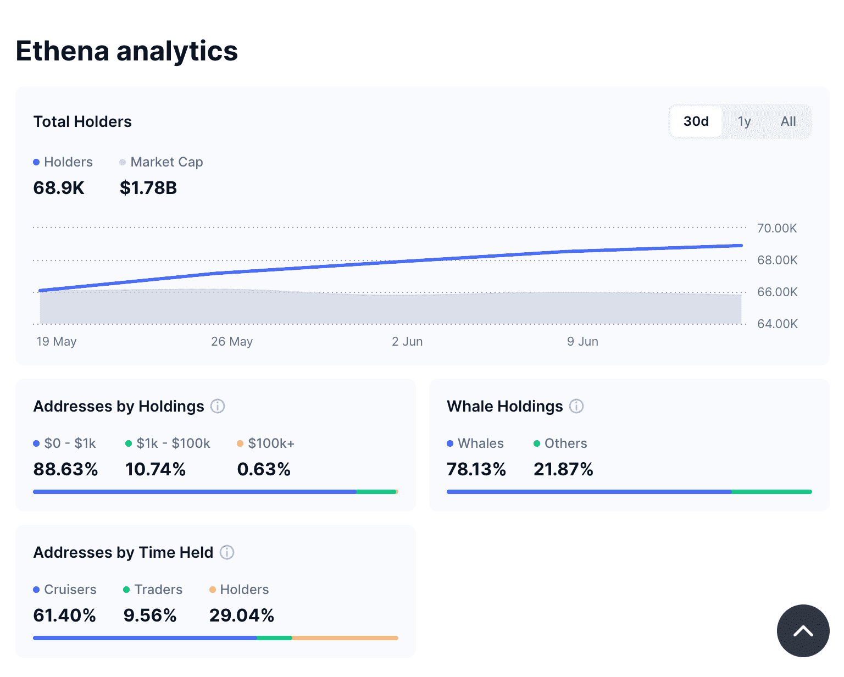Click the 66.00K axis label
The width and height of the screenshot is (844, 677).
pyautogui.click(x=777, y=292)
